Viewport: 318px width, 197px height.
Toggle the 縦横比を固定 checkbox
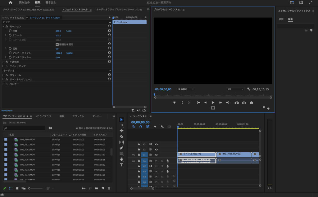click(x=57, y=44)
